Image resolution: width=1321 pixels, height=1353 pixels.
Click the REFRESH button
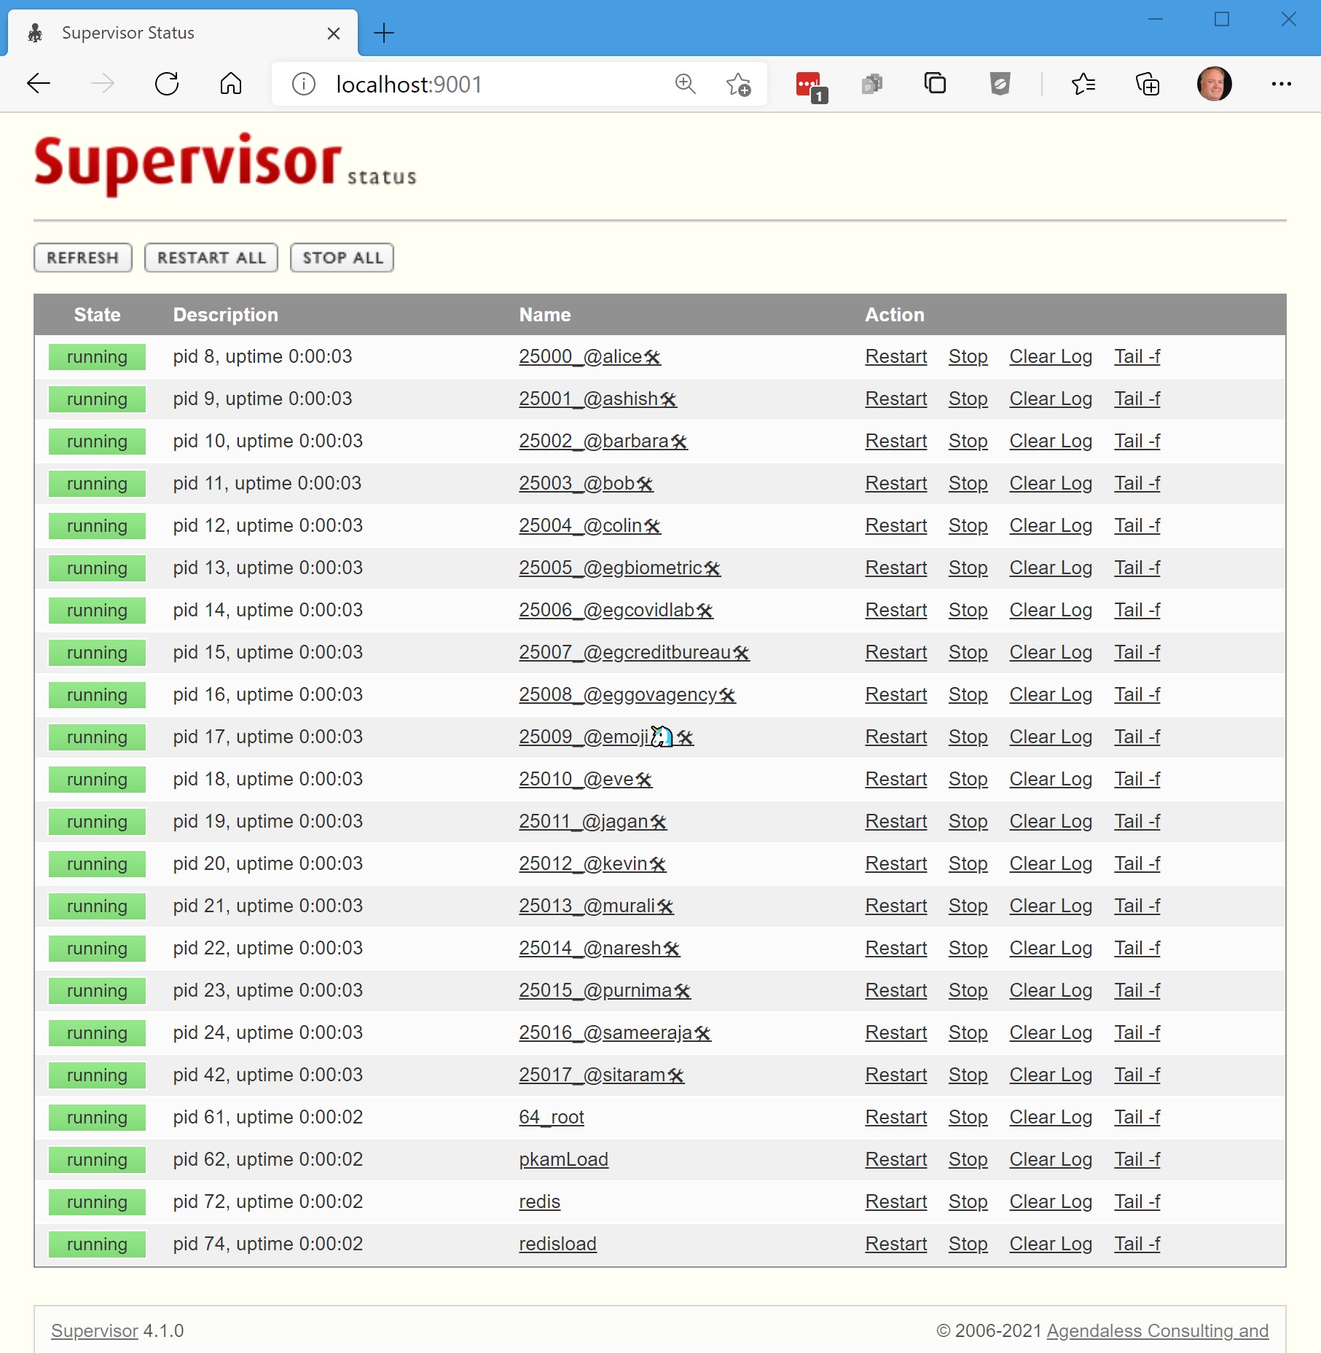tap(83, 258)
